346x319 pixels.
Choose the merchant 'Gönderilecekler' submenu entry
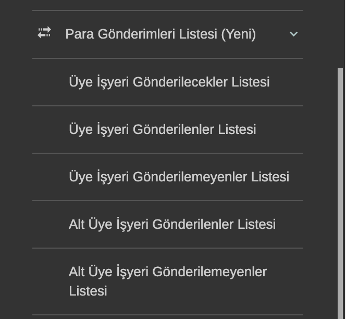(169, 82)
